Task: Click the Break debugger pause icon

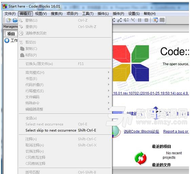Action: pyautogui.click(x=139, y=20)
